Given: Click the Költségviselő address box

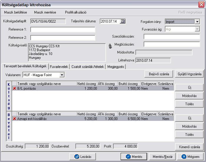Looking at the screenshot, I should tap(67, 52).
